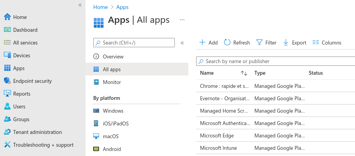Show iOS/iPadOS label under By platform

tap(116, 124)
